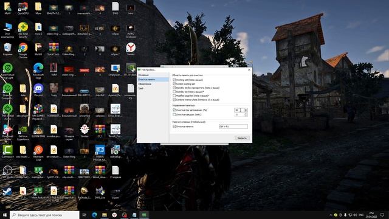Open the clock and date flyout
The image size is (389, 219).
pyautogui.click(x=371, y=215)
